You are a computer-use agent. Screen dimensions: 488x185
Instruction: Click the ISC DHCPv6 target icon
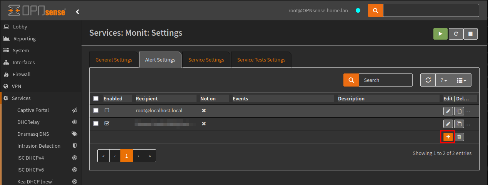[75, 170]
